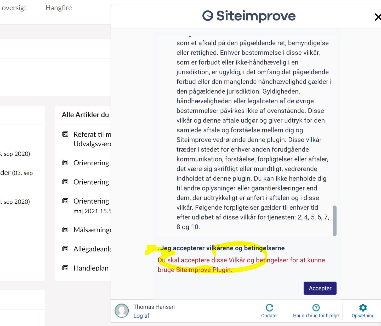The width and height of the screenshot is (381, 326).
Task: Click the Log af link
Action: tap(141, 316)
